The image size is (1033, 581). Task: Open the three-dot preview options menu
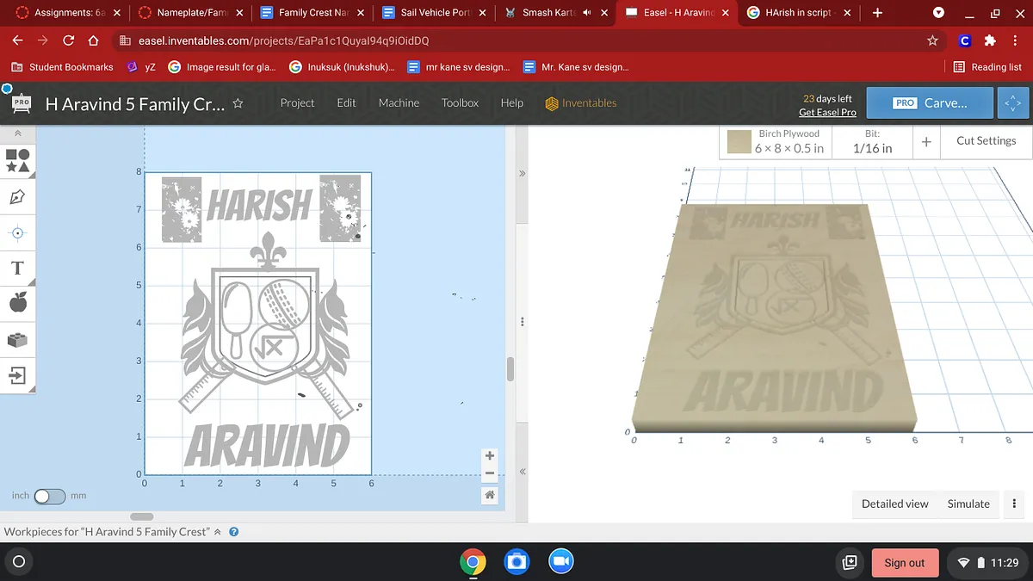pos(1014,504)
